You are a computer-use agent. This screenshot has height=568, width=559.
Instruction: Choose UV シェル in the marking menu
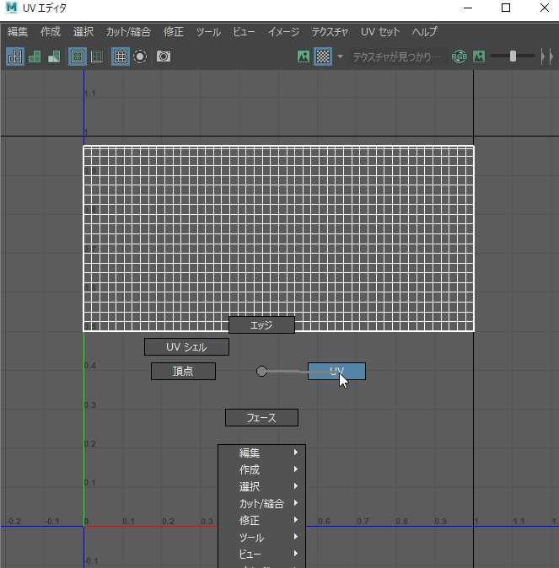(186, 347)
